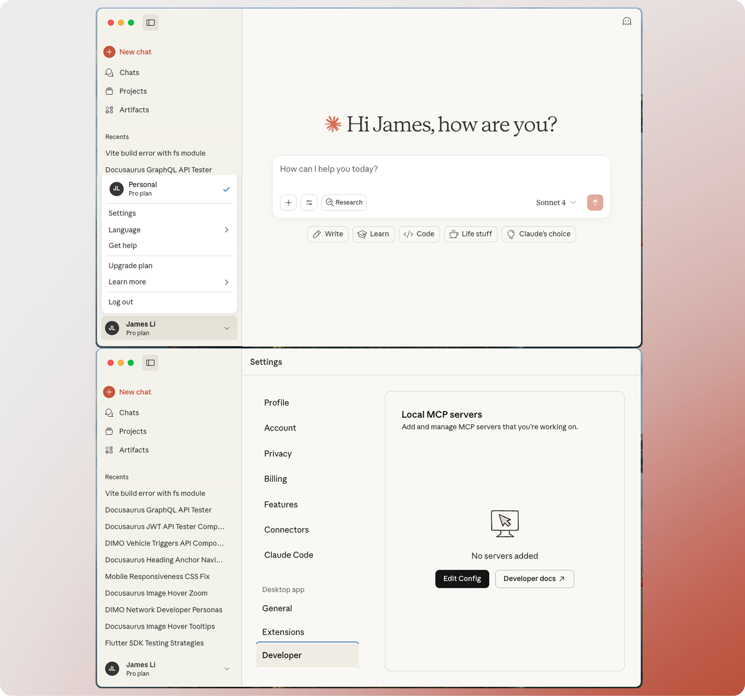Viewport: 745px width, 696px height.
Task: Select the Personal Pro plan account
Action: click(x=169, y=189)
